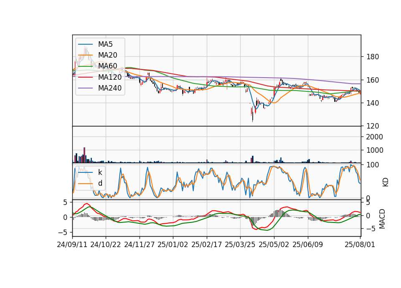Image resolution: width=401 pixels, height=288 pixels.
Task: Click the 160 price axis tick
Action: [x=373, y=80]
